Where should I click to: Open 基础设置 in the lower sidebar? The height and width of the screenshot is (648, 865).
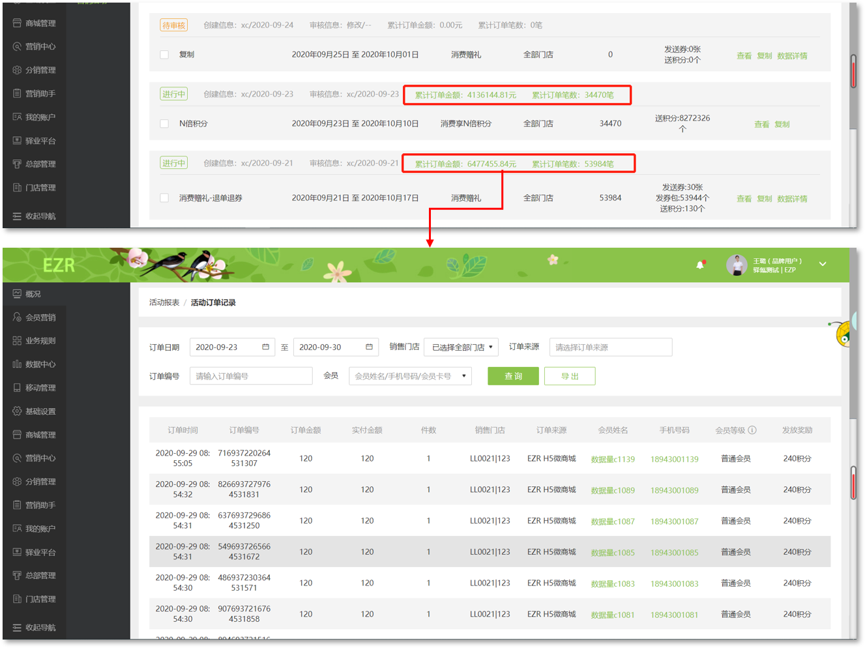coord(40,411)
